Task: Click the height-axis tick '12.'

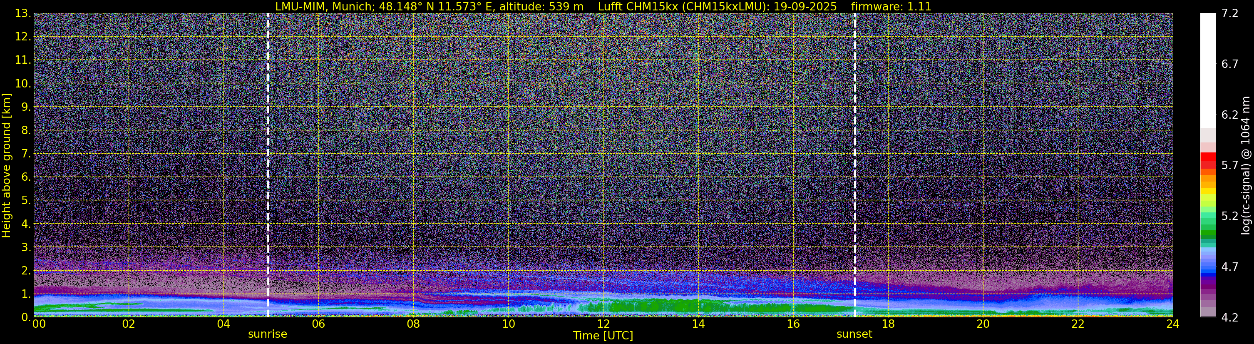Action: 23,37
